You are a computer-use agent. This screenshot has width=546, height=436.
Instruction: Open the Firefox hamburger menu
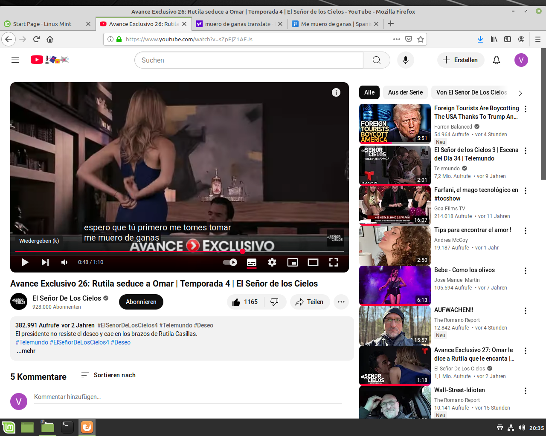[538, 39]
